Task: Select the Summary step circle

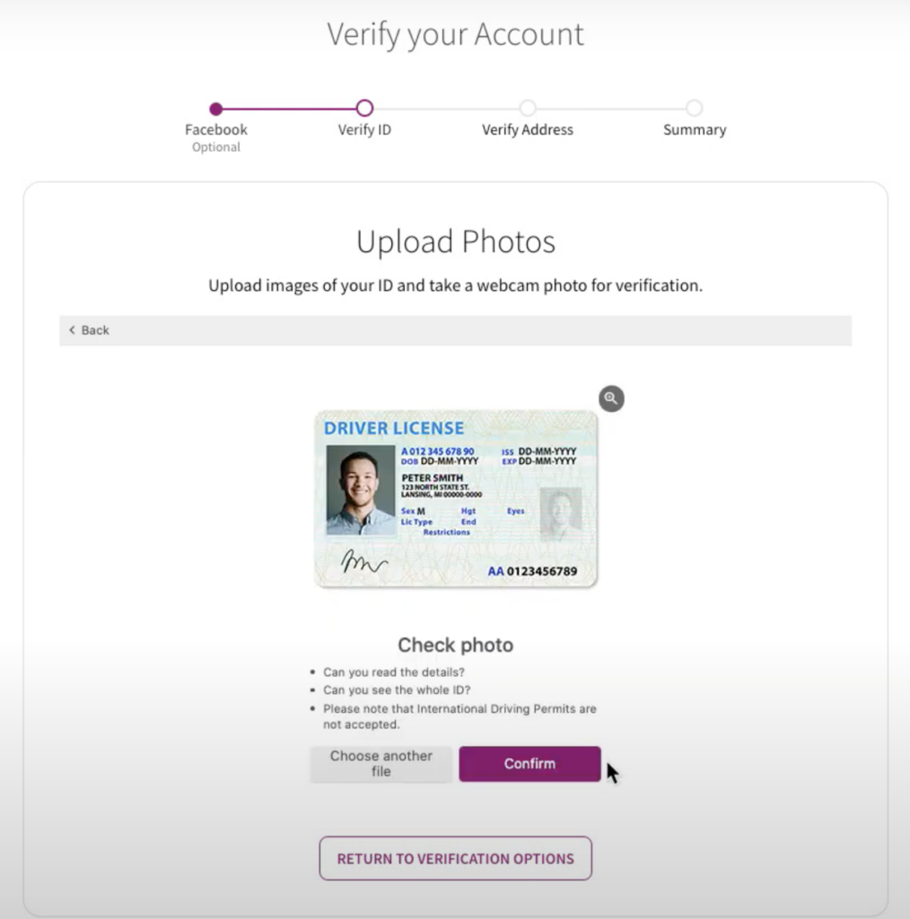Action: click(x=695, y=108)
